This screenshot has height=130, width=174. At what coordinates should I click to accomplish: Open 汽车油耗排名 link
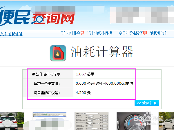[x=70, y=33]
